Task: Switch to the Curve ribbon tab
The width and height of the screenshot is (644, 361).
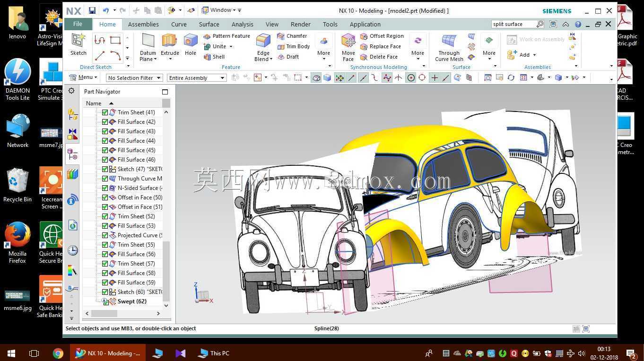Action: (x=179, y=24)
